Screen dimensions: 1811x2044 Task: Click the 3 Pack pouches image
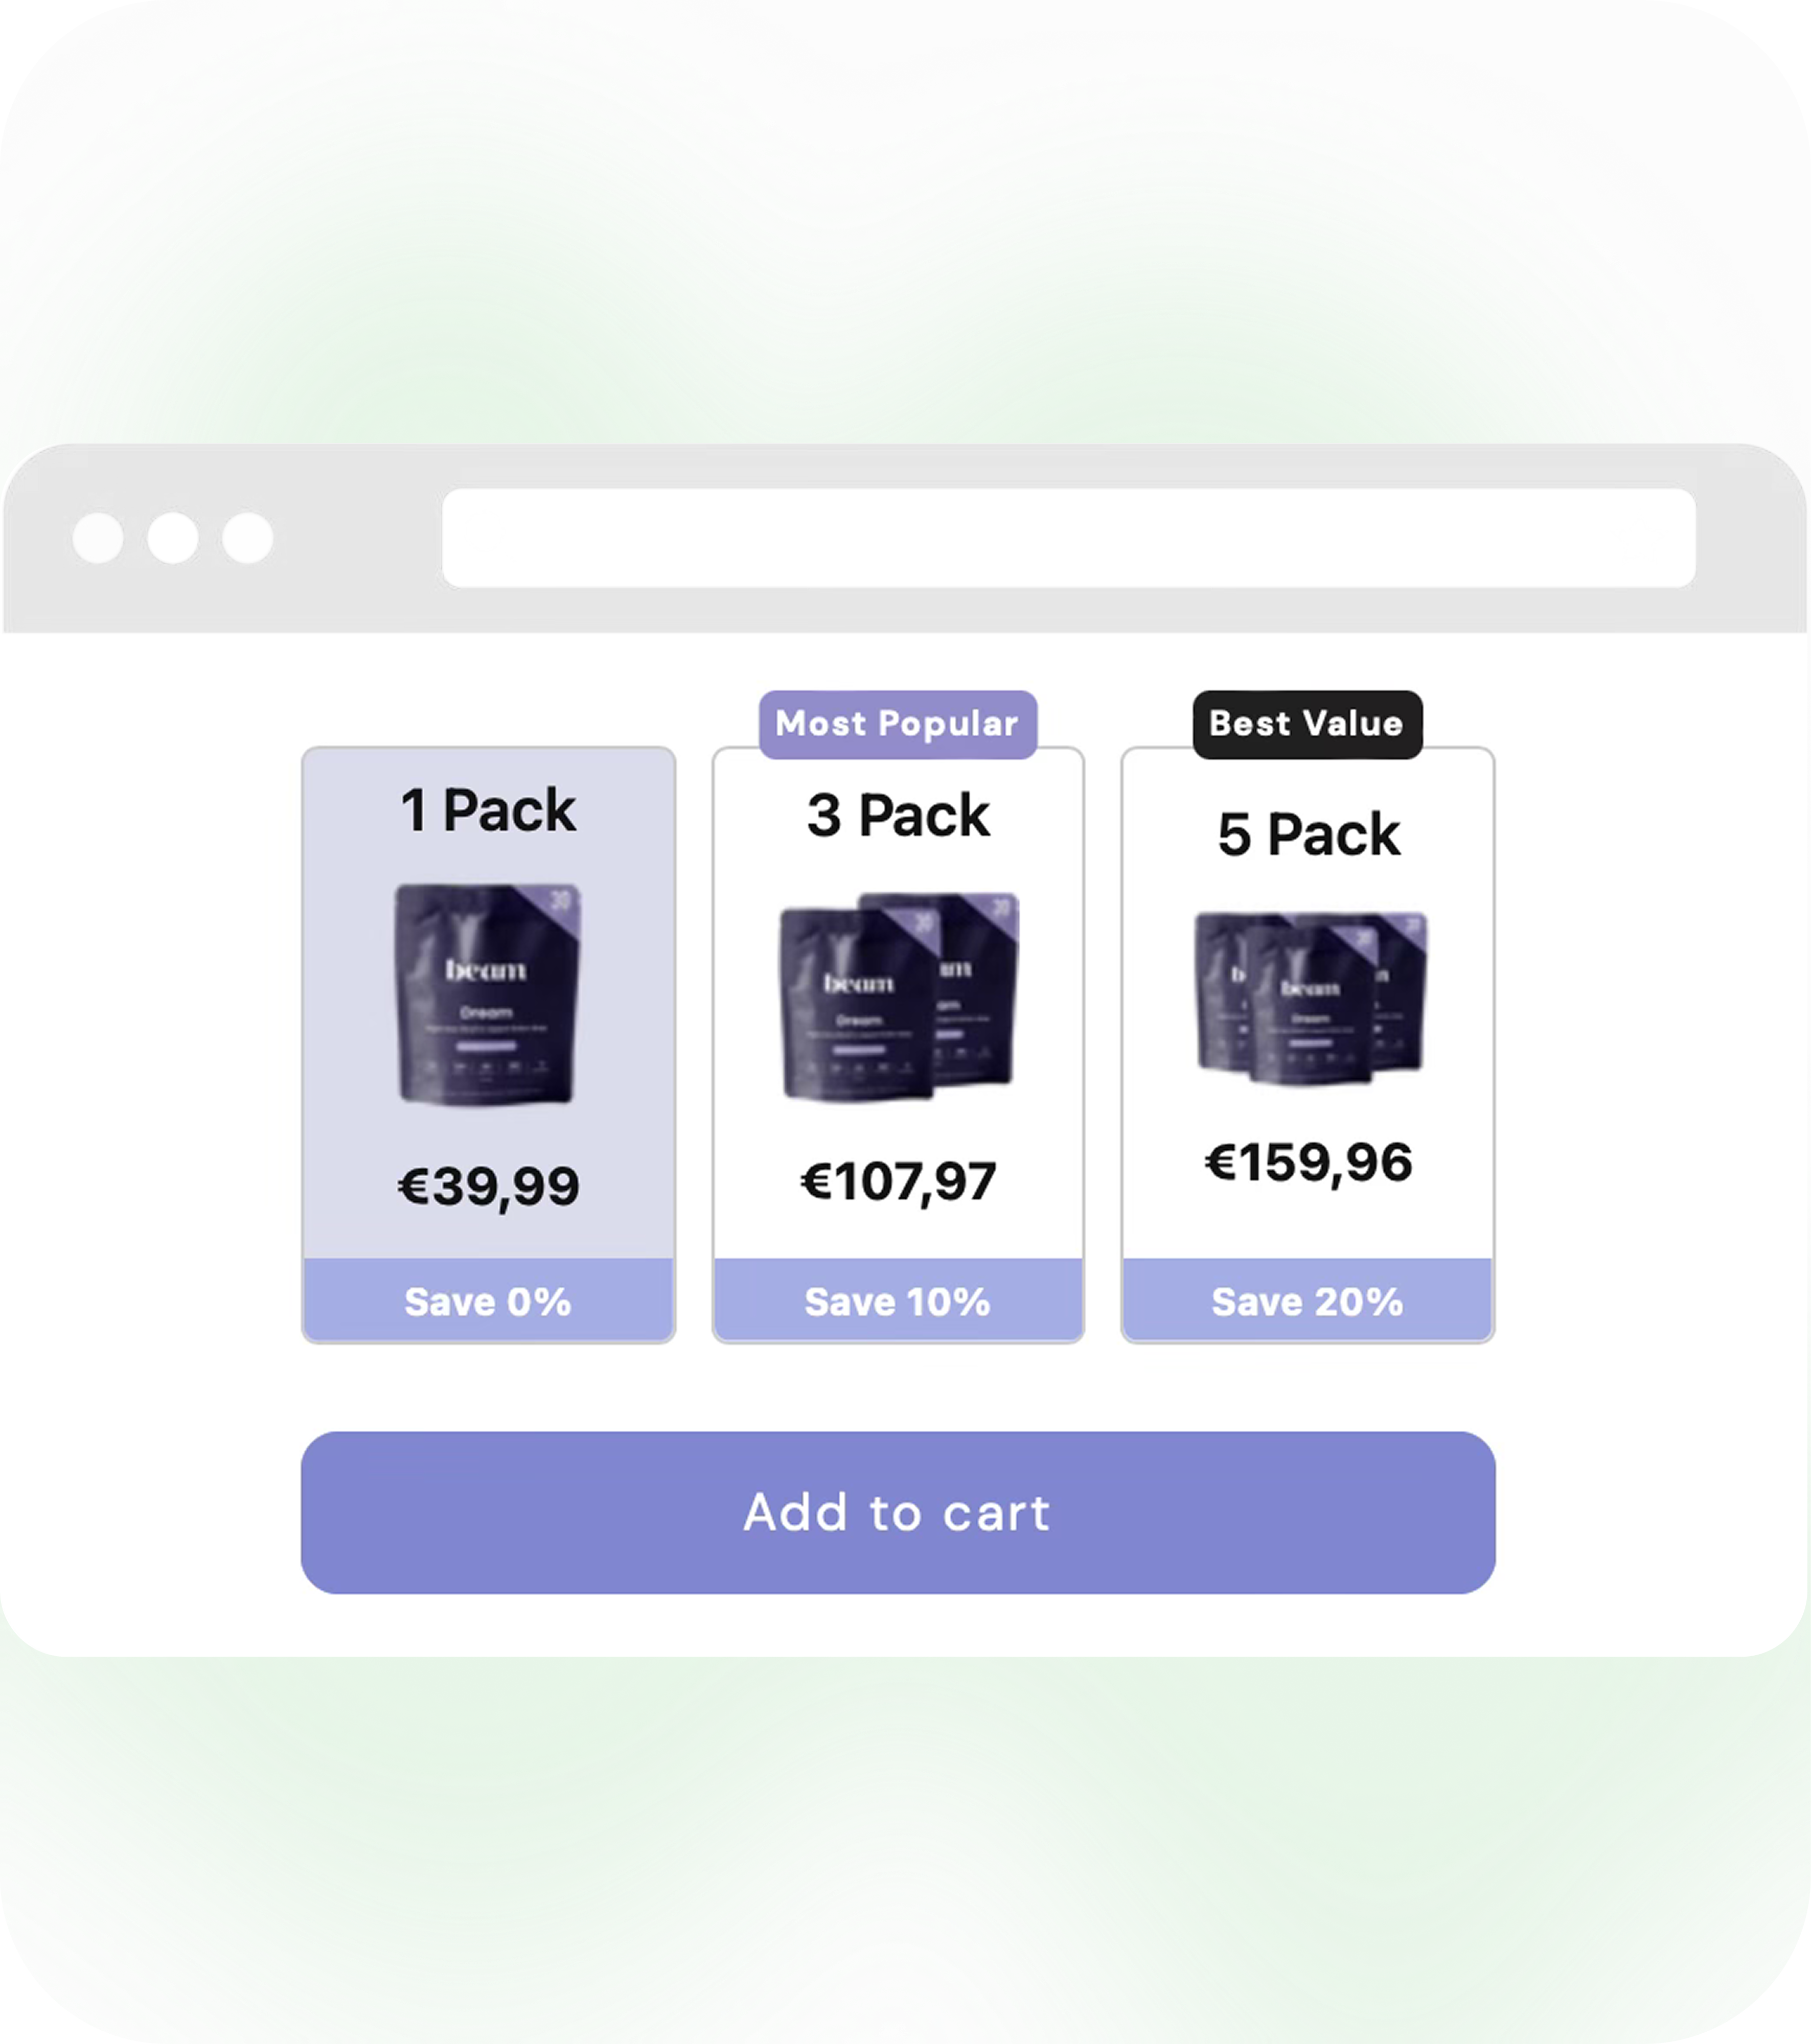point(898,997)
